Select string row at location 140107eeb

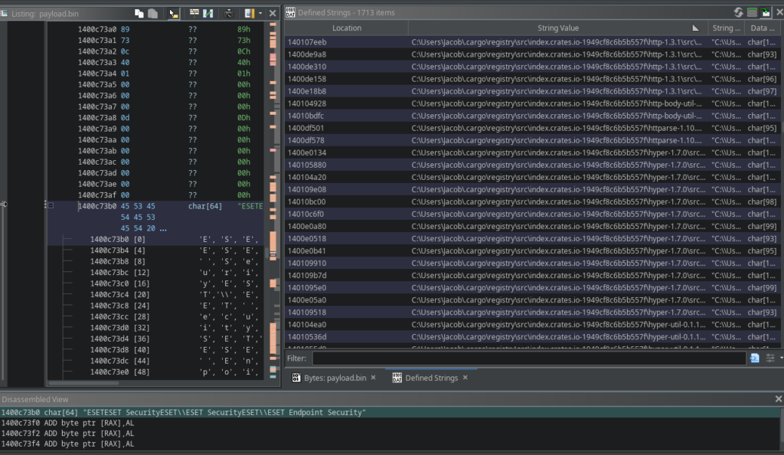tap(346, 42)
